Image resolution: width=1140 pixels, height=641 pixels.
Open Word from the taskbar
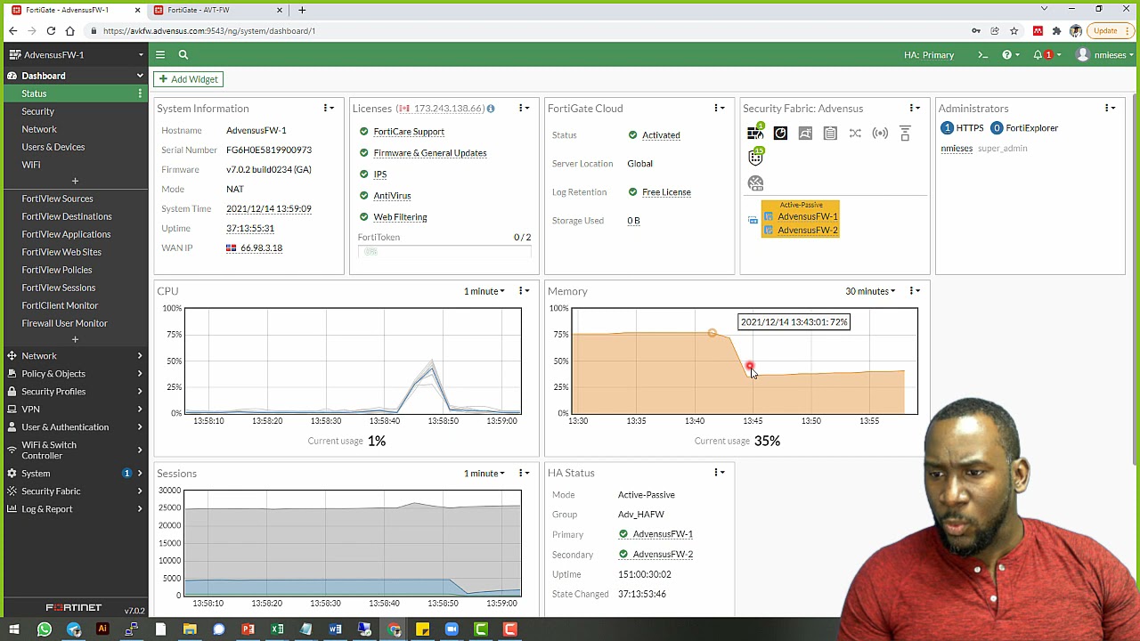point(335,629)
